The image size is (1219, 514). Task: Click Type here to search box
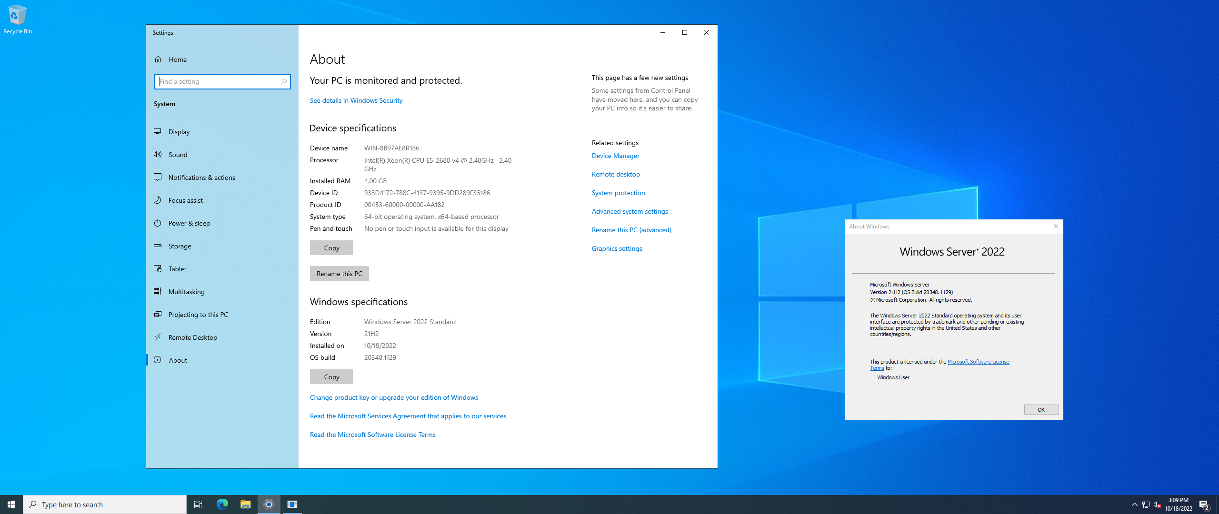coord(105,504)
